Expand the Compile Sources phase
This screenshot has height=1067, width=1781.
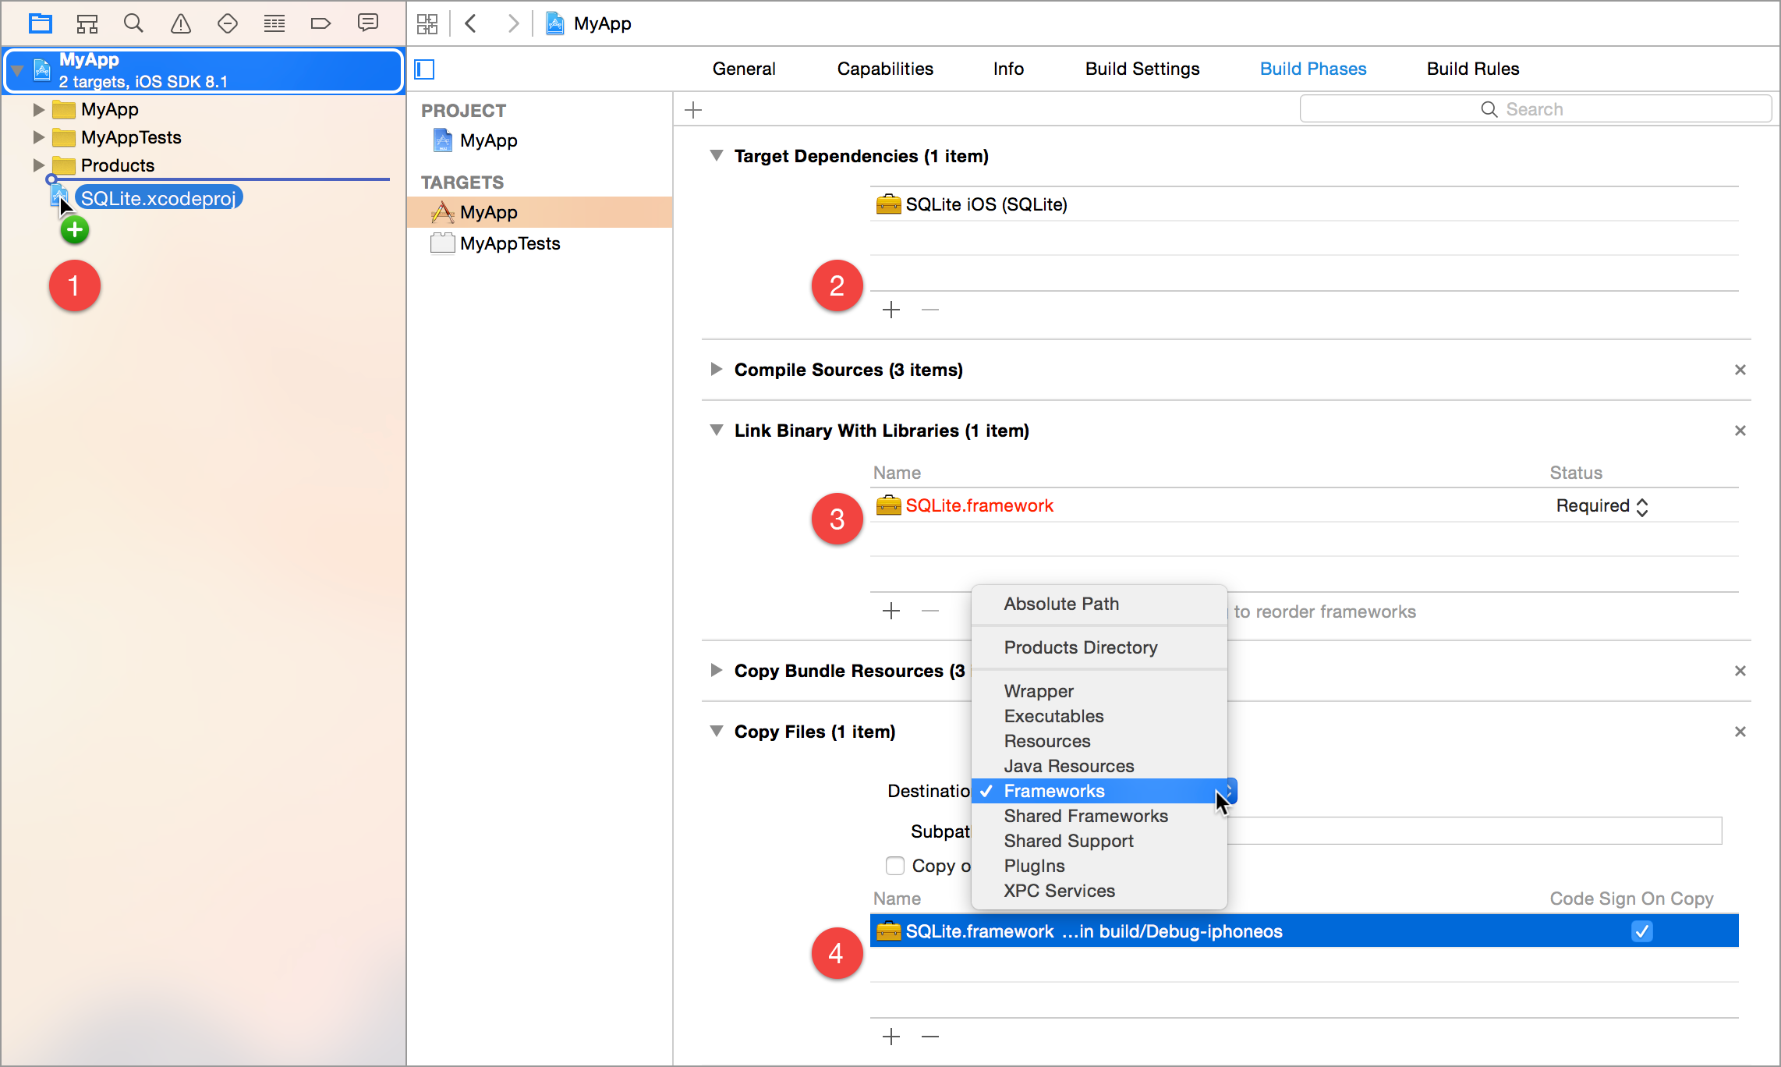click(x=716, y=370)
